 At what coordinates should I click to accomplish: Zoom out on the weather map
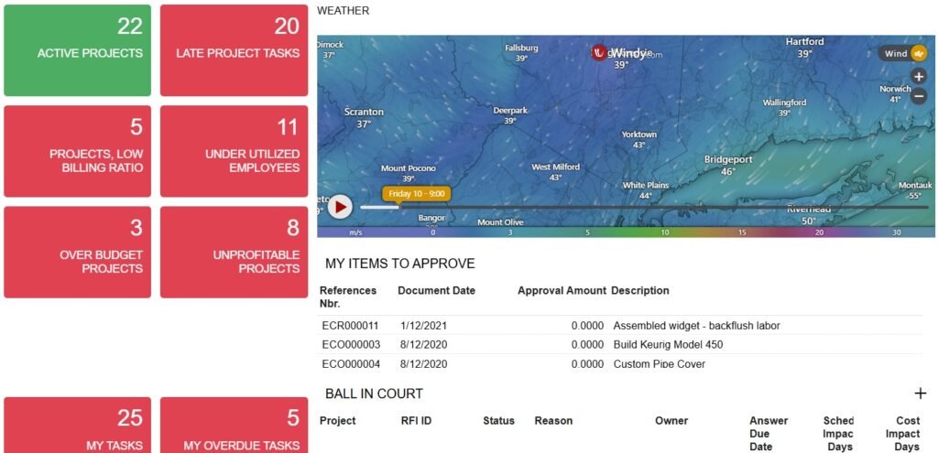coord(919,96)
